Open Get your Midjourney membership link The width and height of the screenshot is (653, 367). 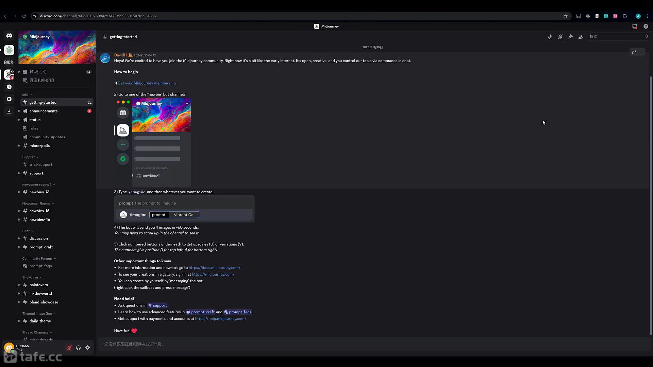coord(147,83)
